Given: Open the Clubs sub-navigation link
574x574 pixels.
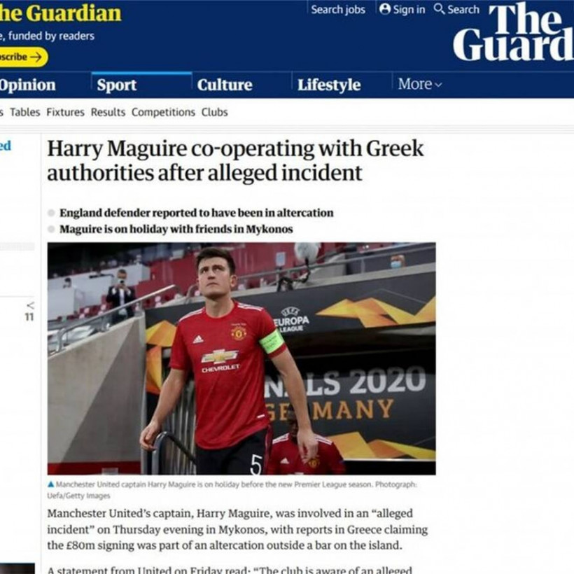Looking at the screenshot, I should click(x=214, y=112).
